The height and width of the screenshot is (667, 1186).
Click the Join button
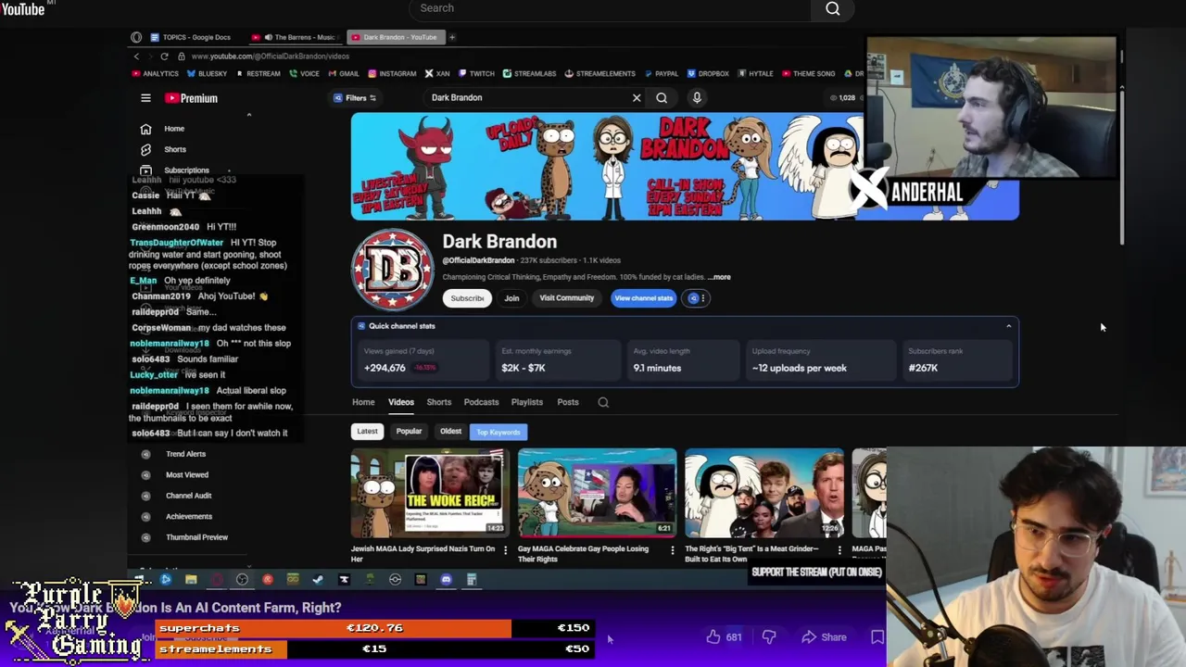(x=511, y=298)
